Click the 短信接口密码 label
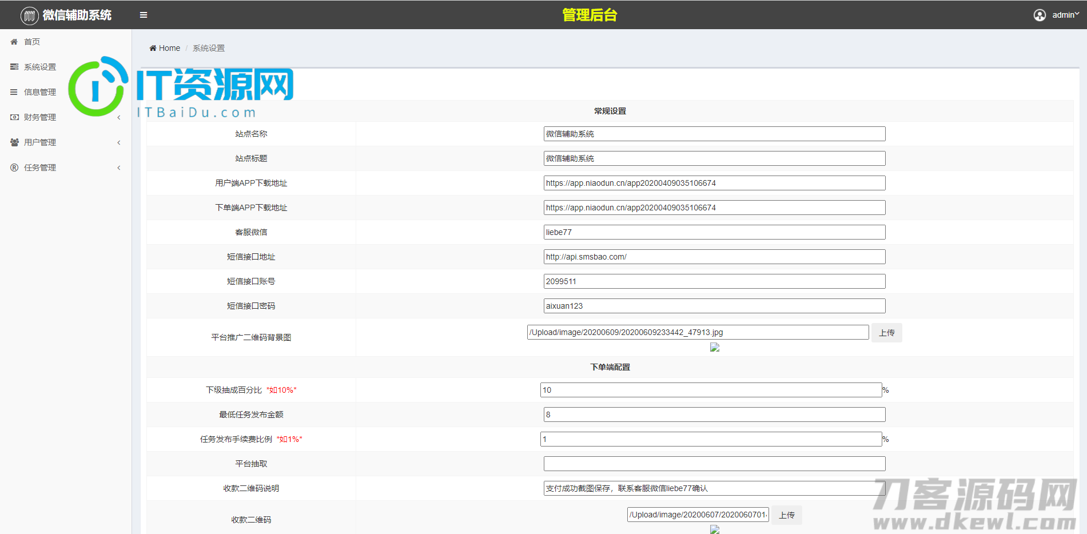 coord(251,306)
